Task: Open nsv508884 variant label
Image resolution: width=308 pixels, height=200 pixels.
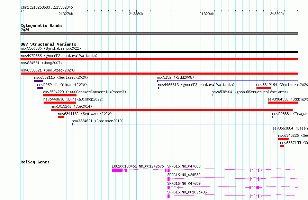Action: coord(290,114)
